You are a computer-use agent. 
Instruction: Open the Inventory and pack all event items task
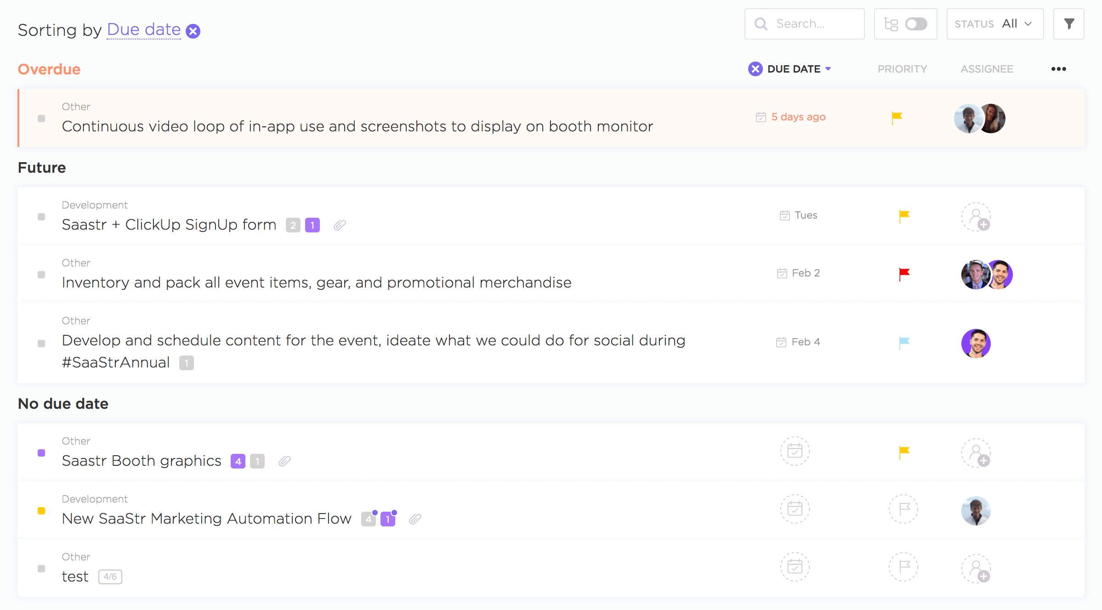click(316, 282)
